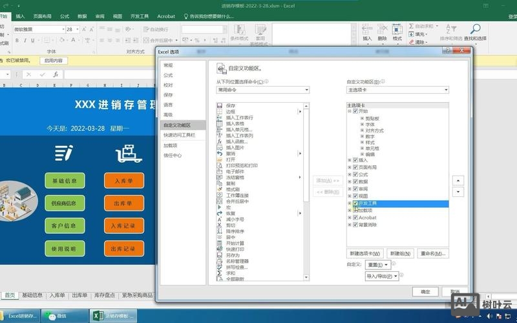Click the 重命名 button
The width and height of the screenshot is (517, 323).
click(433, 253)
